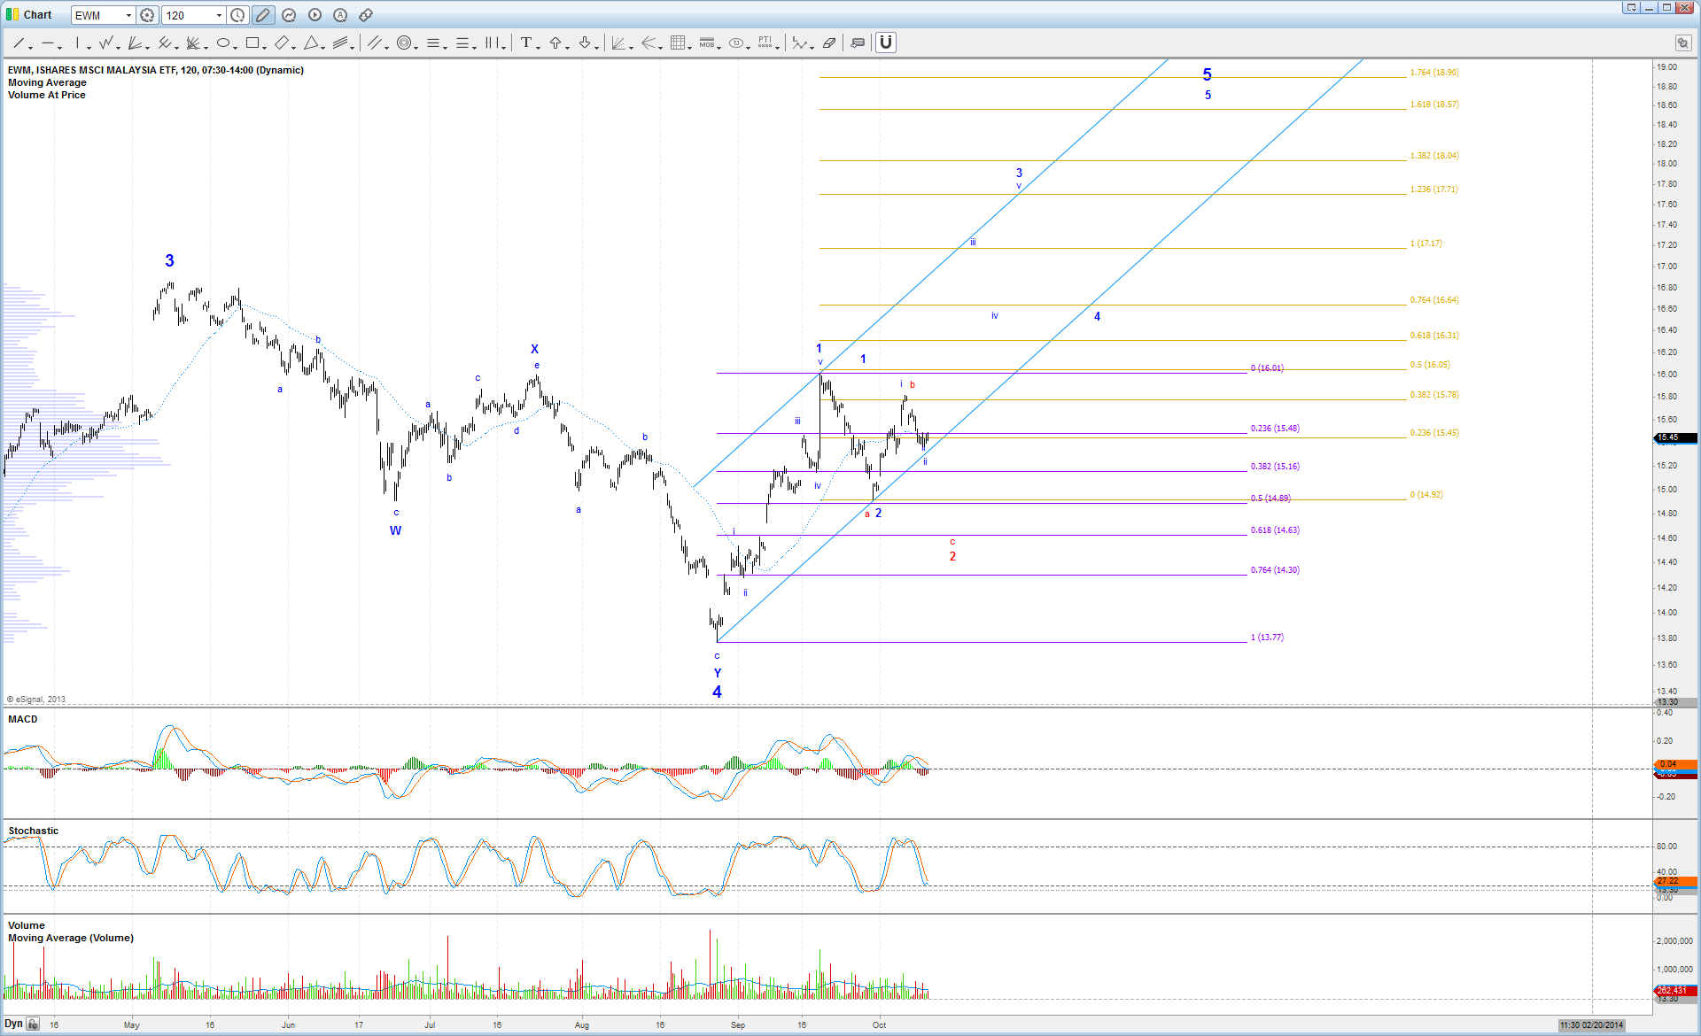Image resolution: width=1701 pixels, height=1036 pixels.
Task: Click the EWM iShares MSCI Malaysia title
Action: point(156,70)
